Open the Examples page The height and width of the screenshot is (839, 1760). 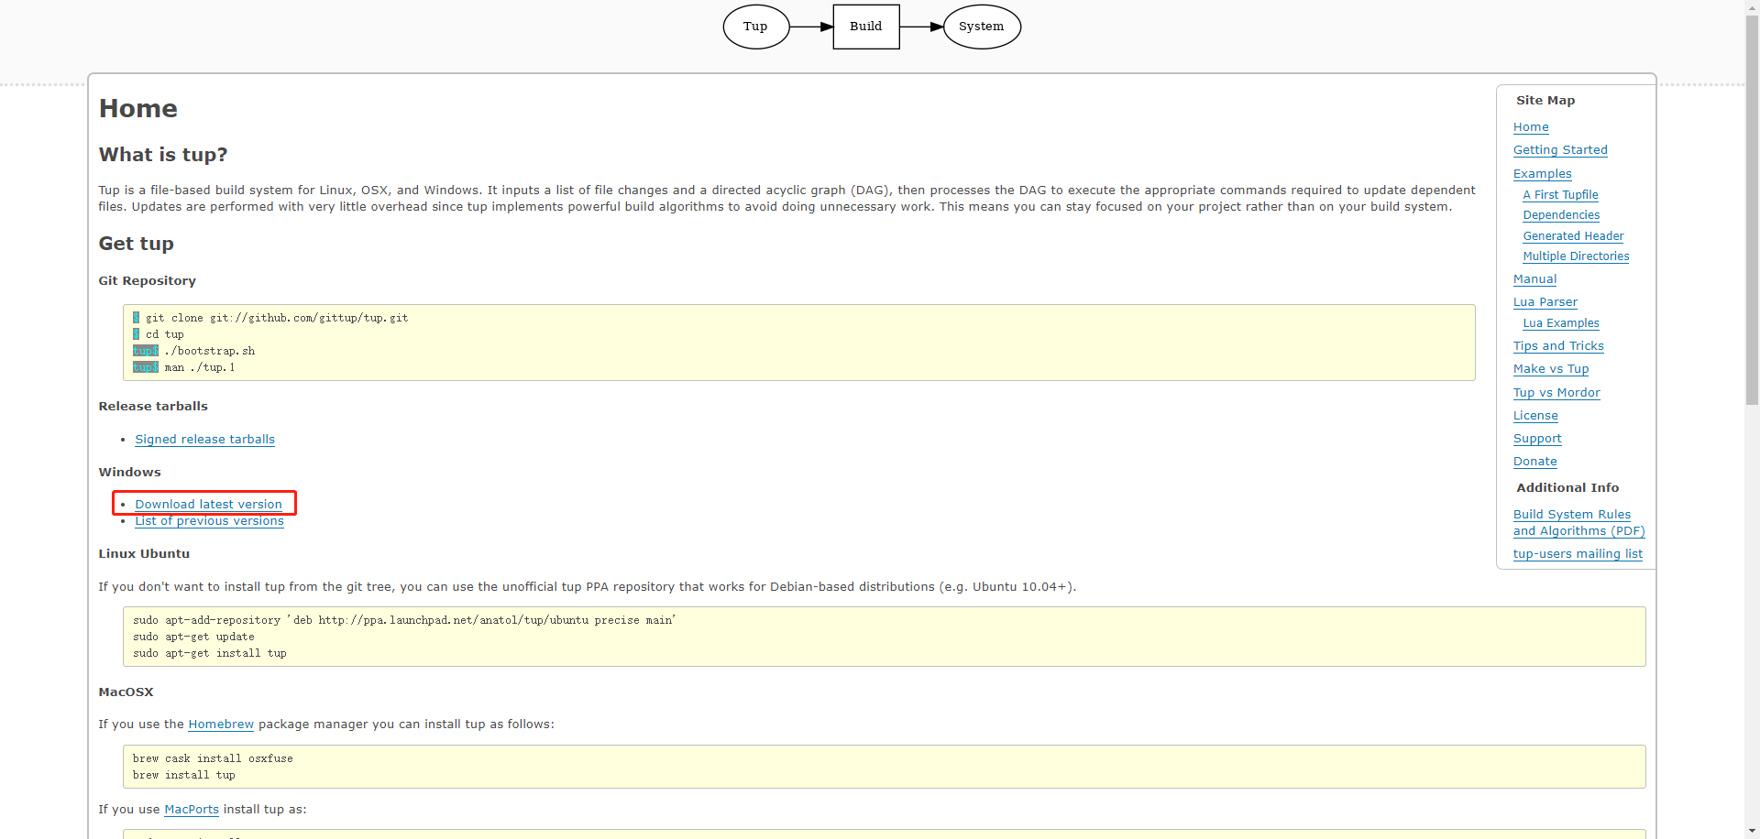coord(1542,174)
